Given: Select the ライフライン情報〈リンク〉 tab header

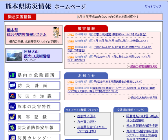Looking at the screenshot, I should (x=82, y=110).
